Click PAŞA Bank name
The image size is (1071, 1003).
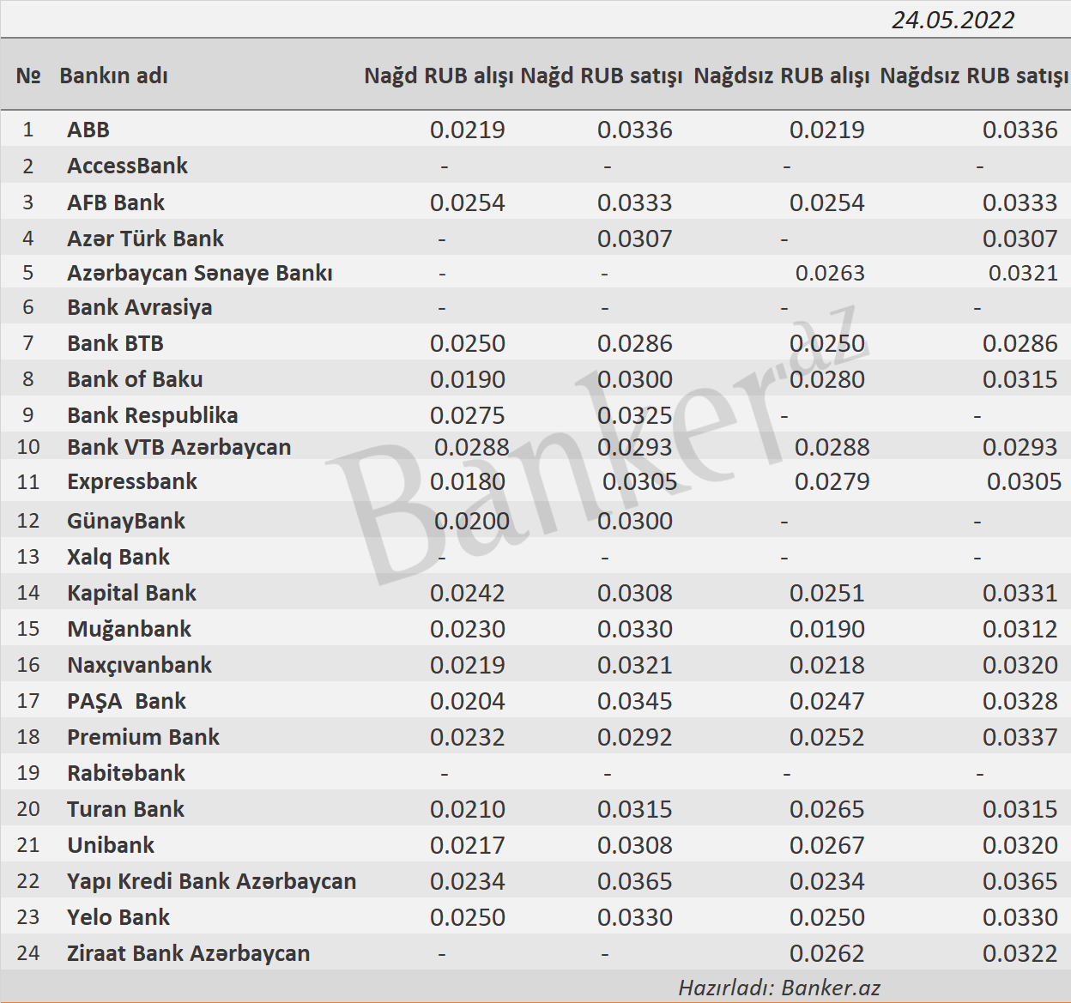[x=126, y=701]
